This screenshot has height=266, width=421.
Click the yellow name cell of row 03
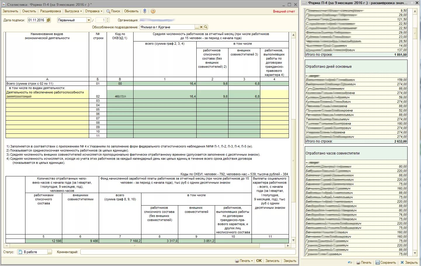click(47, 101)
